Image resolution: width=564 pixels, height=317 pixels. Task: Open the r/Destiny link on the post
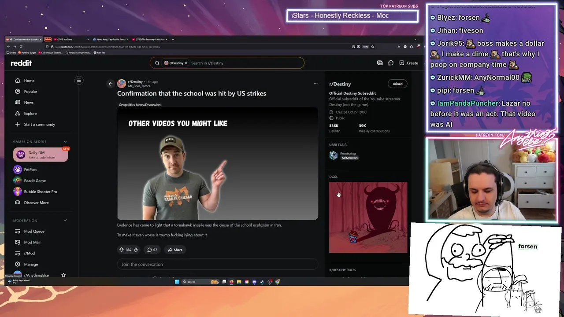tap(135, 81)
